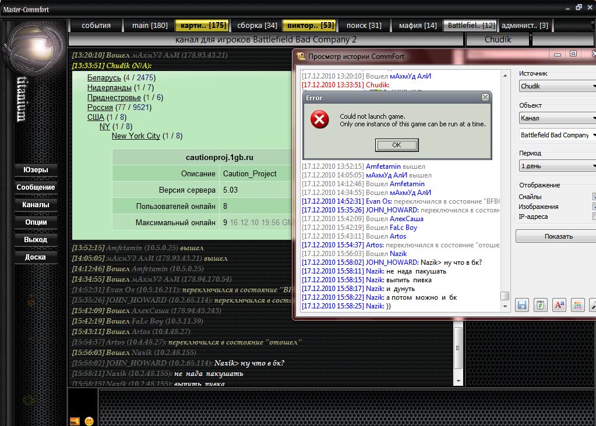Click the Россия server list link
This screenshot has height=426, width=596.
[100, 107]
